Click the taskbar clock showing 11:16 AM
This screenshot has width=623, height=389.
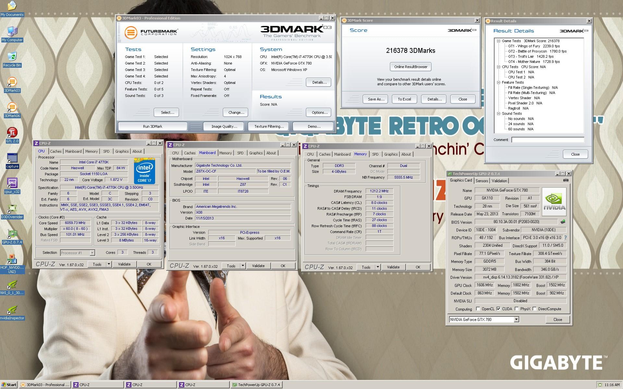pos(612,385)
